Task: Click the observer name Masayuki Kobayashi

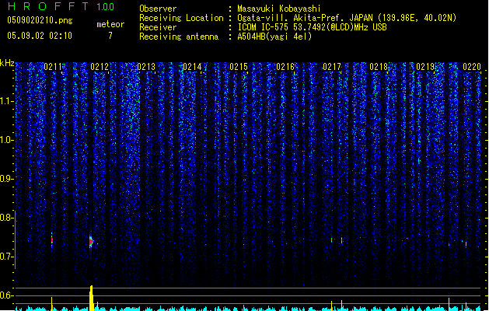Action: point(279,9)
